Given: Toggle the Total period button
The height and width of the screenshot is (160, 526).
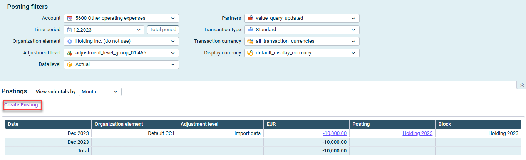Looking at the screenshot, I should tap(163, 30).
